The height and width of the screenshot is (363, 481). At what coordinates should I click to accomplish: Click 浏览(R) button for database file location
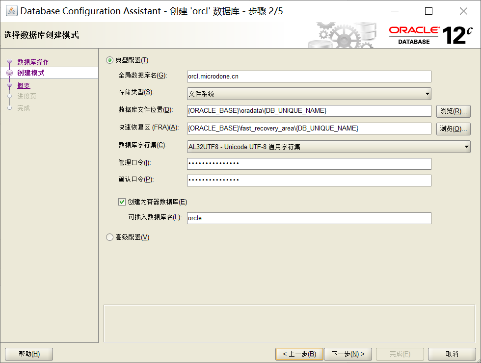coord(454,111)
